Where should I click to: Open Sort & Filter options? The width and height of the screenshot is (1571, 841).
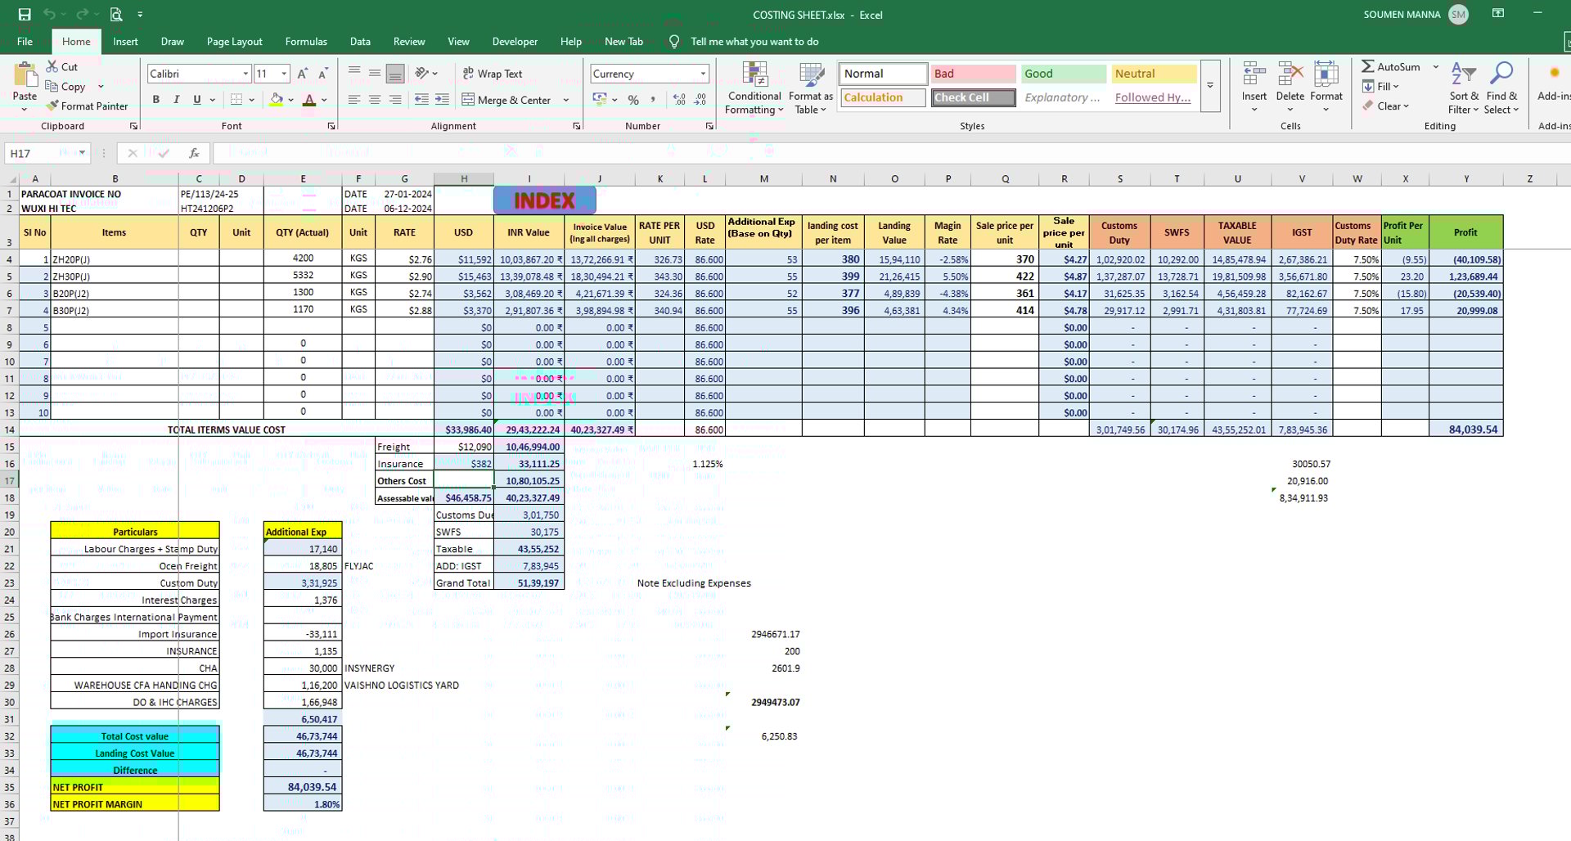[1463, 88]
